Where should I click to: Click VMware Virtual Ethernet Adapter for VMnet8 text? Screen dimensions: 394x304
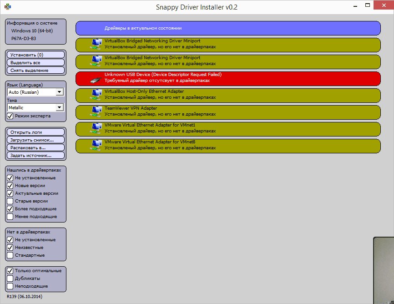(x=150, y=142)
